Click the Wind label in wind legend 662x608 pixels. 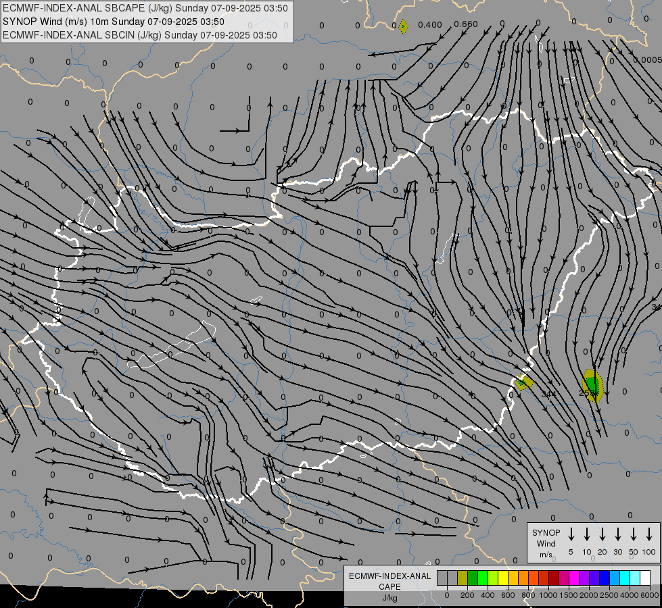tap(546, 543)
